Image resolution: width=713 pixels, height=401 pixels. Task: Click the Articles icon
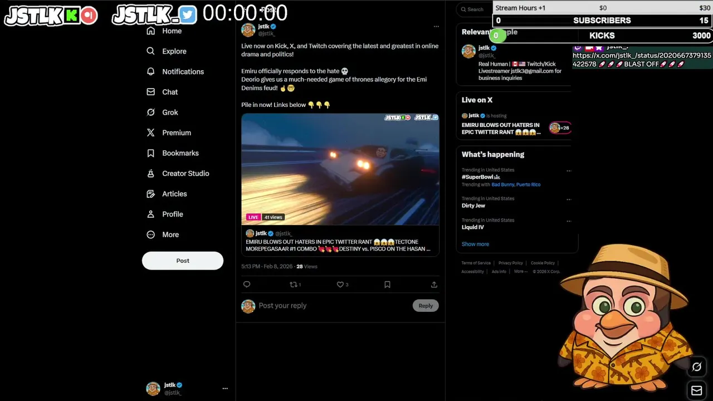click(150, 194)
